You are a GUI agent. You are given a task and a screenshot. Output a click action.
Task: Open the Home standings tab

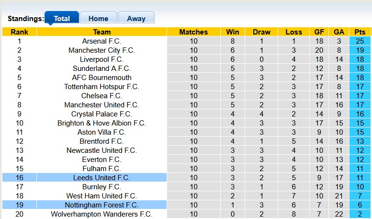pos(98,19)
